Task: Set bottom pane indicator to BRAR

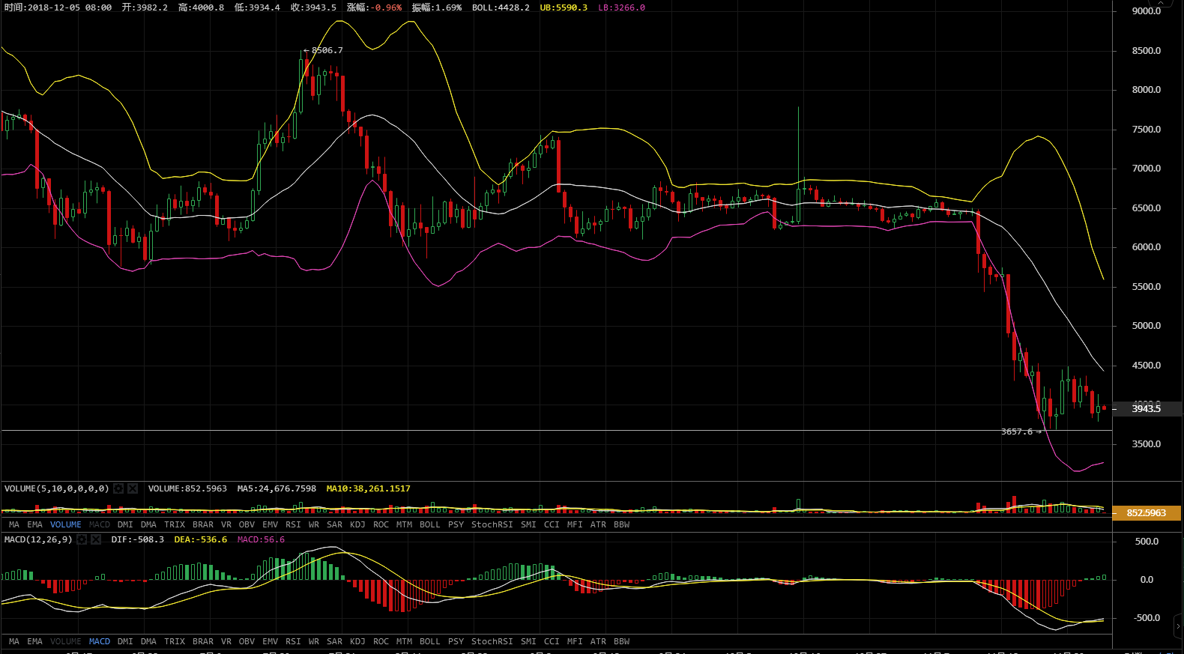Action: 203,641
